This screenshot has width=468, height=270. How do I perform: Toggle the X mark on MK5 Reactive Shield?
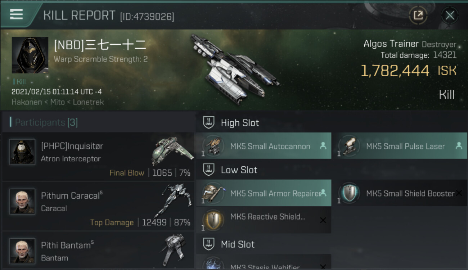(323, 220)
